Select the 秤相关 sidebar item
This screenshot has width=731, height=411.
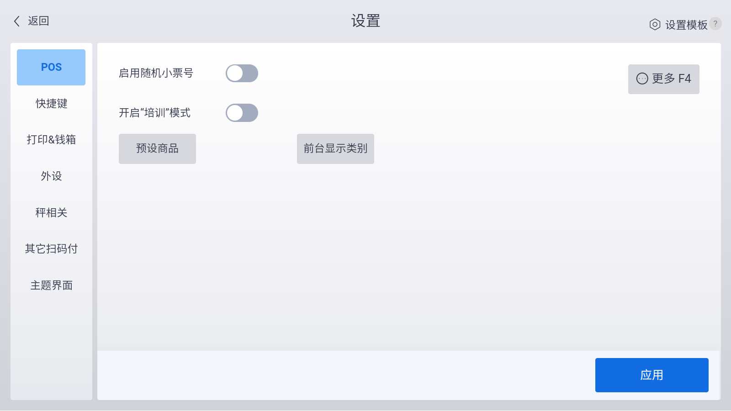(x=51, y=212)
